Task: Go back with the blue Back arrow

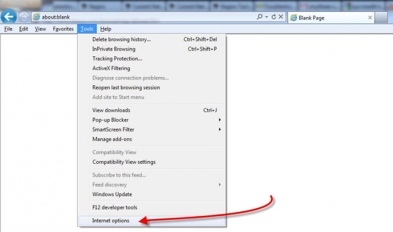Action: (9, 17)
